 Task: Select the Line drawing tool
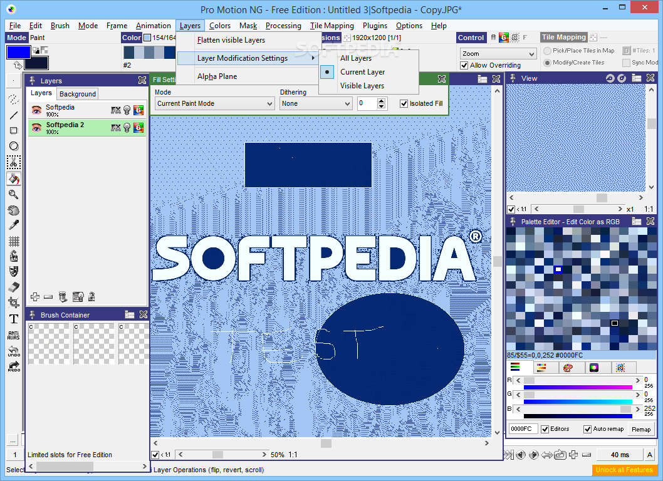pos(14,115)
